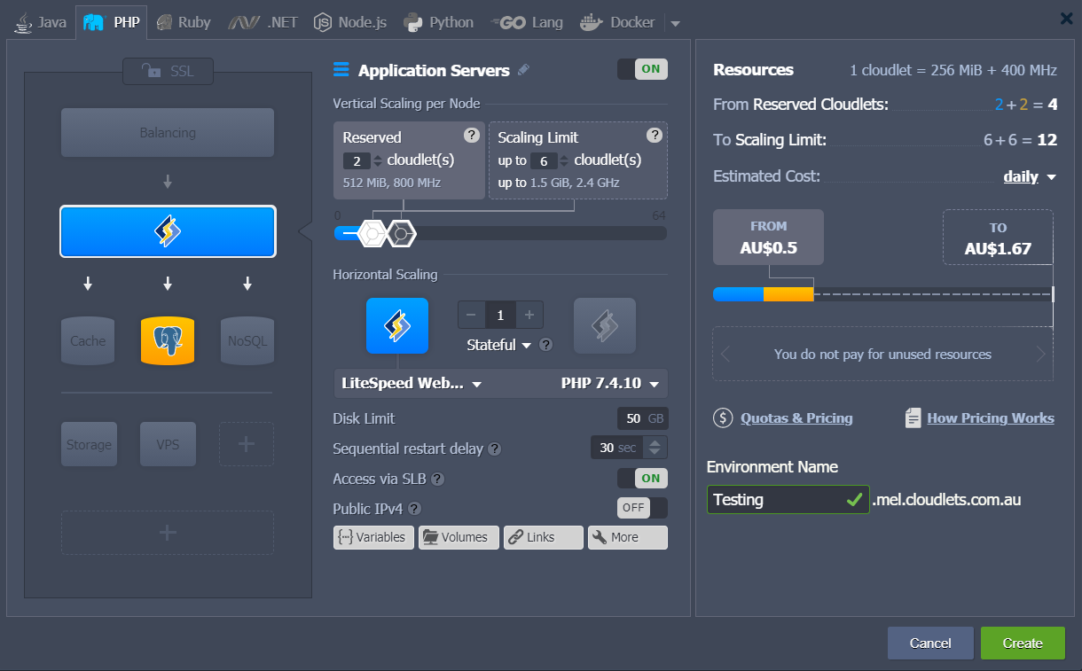Add a Cache node
The image size is (1082, 671).
[88, 341]
